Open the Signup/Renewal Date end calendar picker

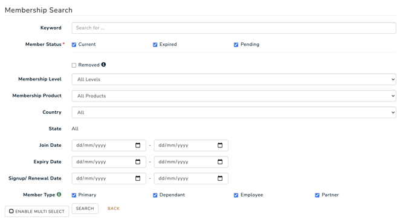click(220, 178)
